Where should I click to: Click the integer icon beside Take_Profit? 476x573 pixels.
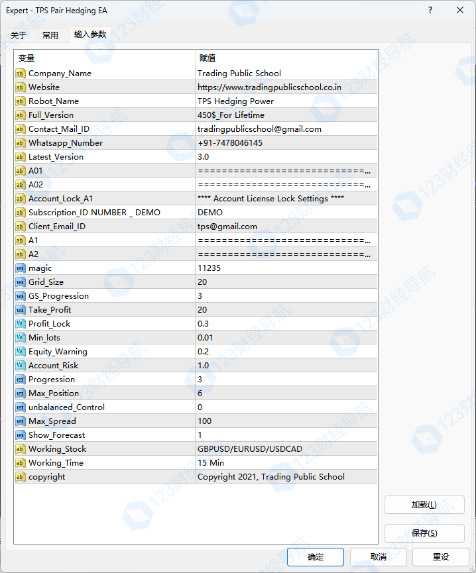21,310
